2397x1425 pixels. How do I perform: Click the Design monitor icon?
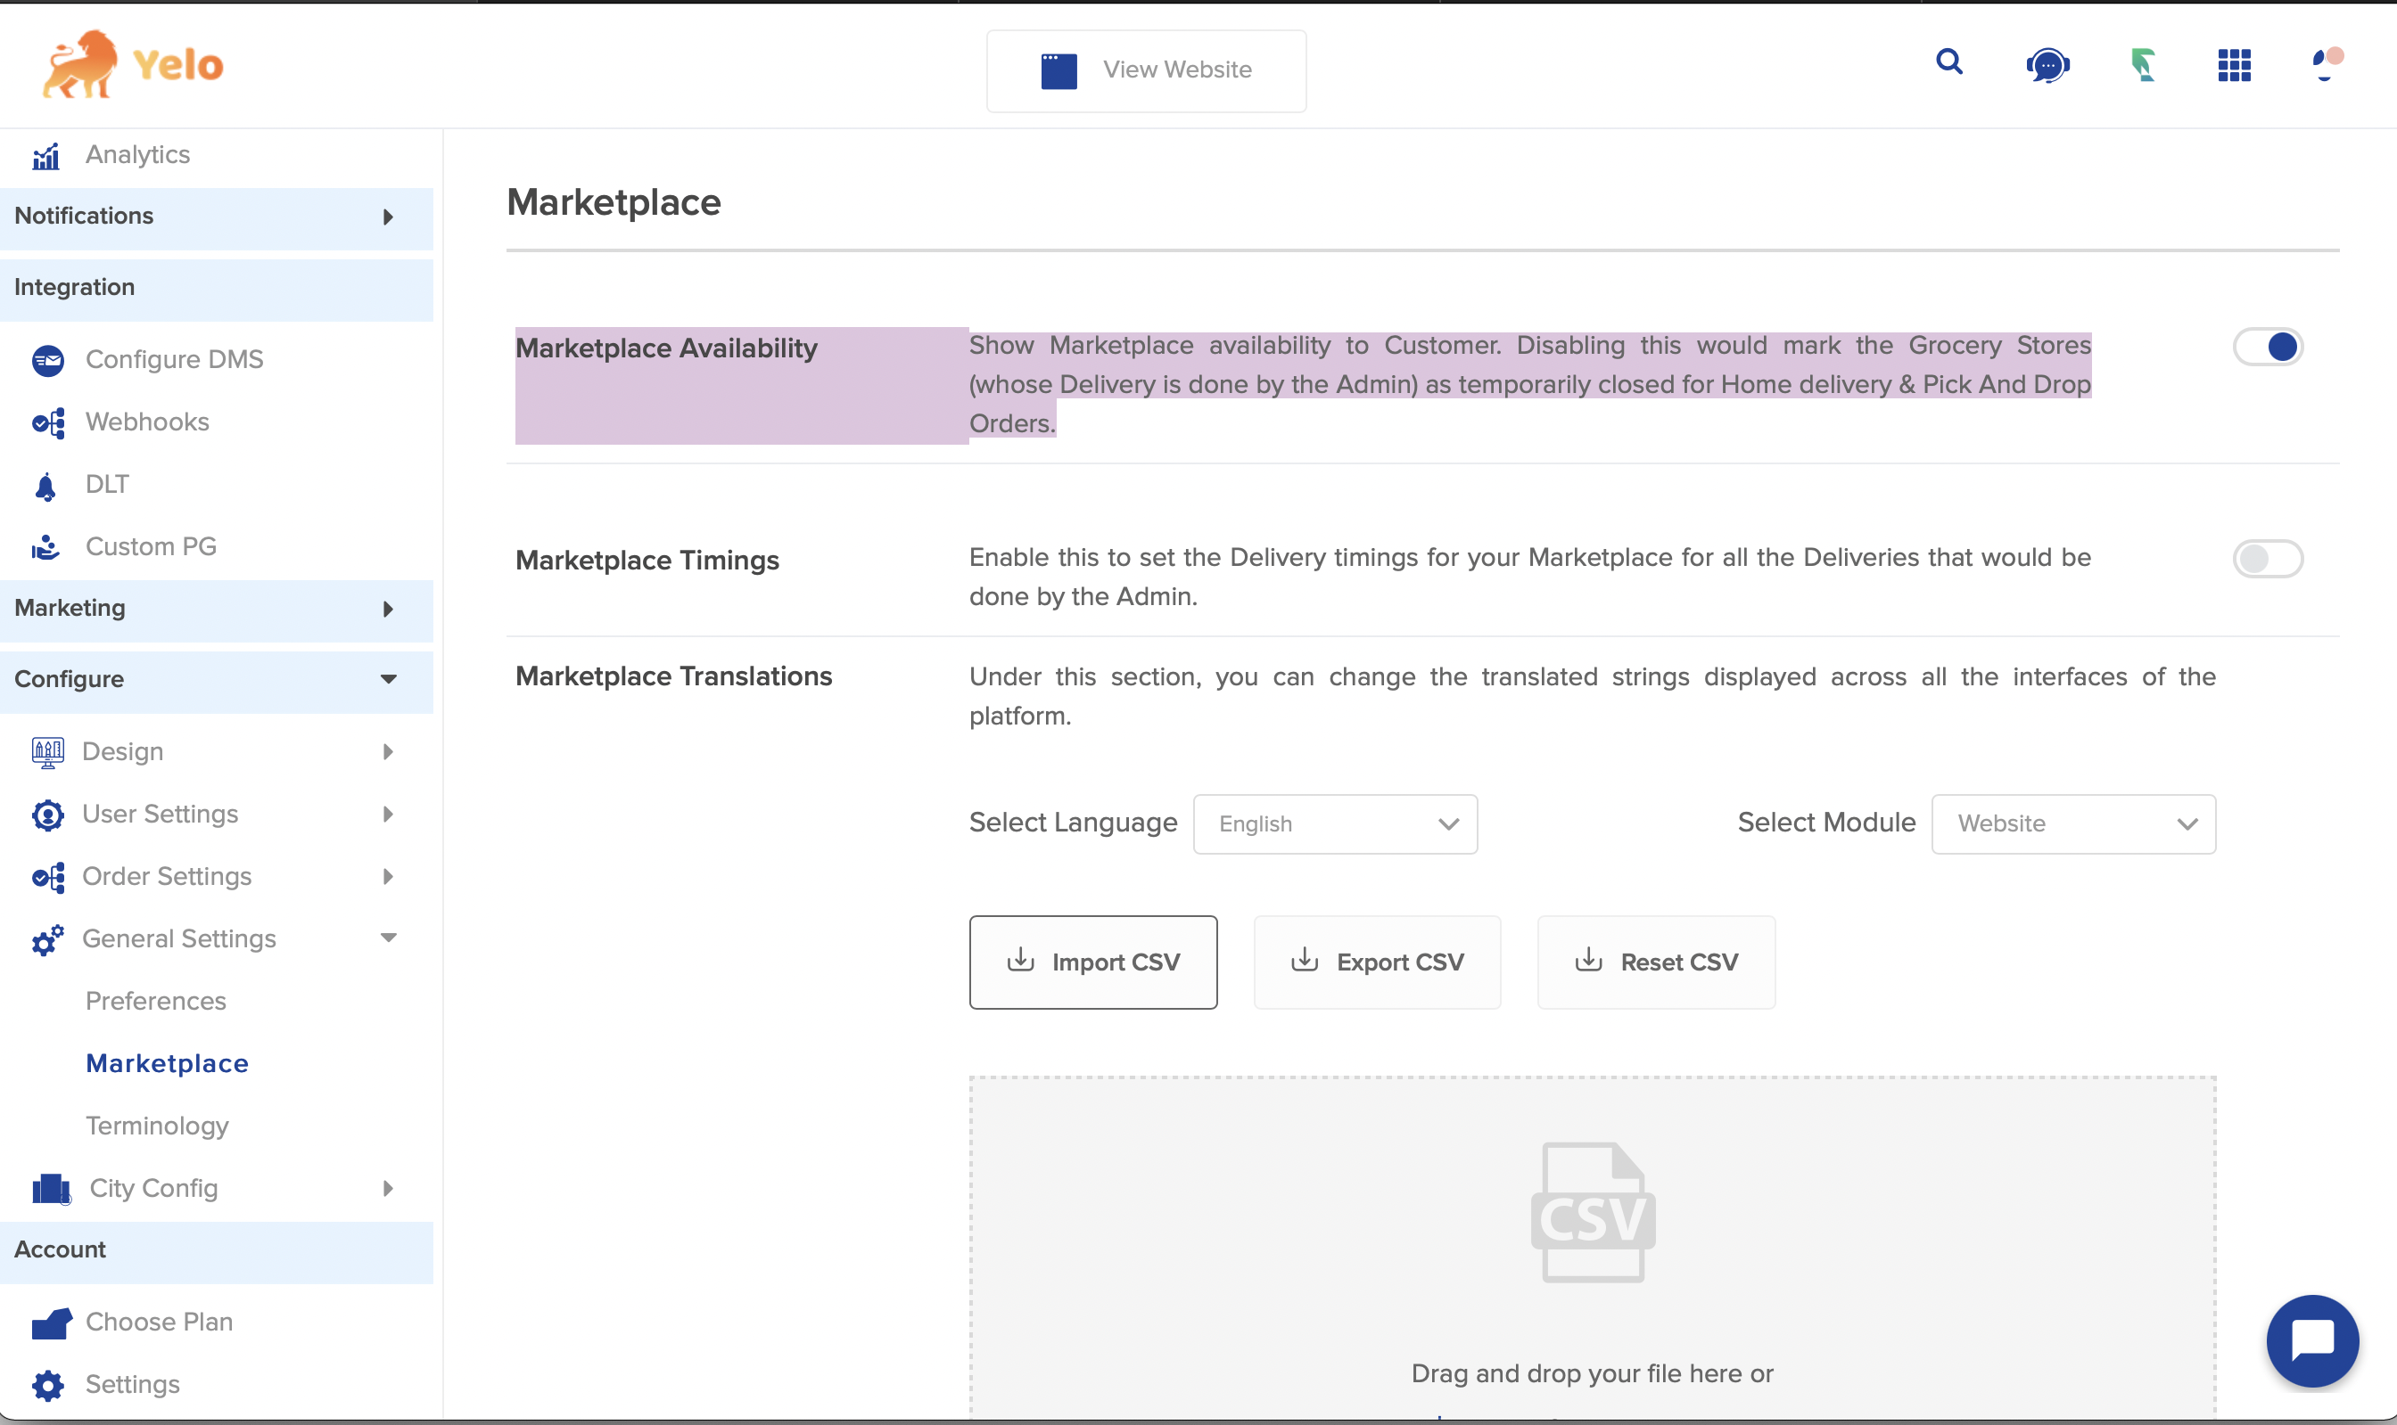click(x=47, y=753)
